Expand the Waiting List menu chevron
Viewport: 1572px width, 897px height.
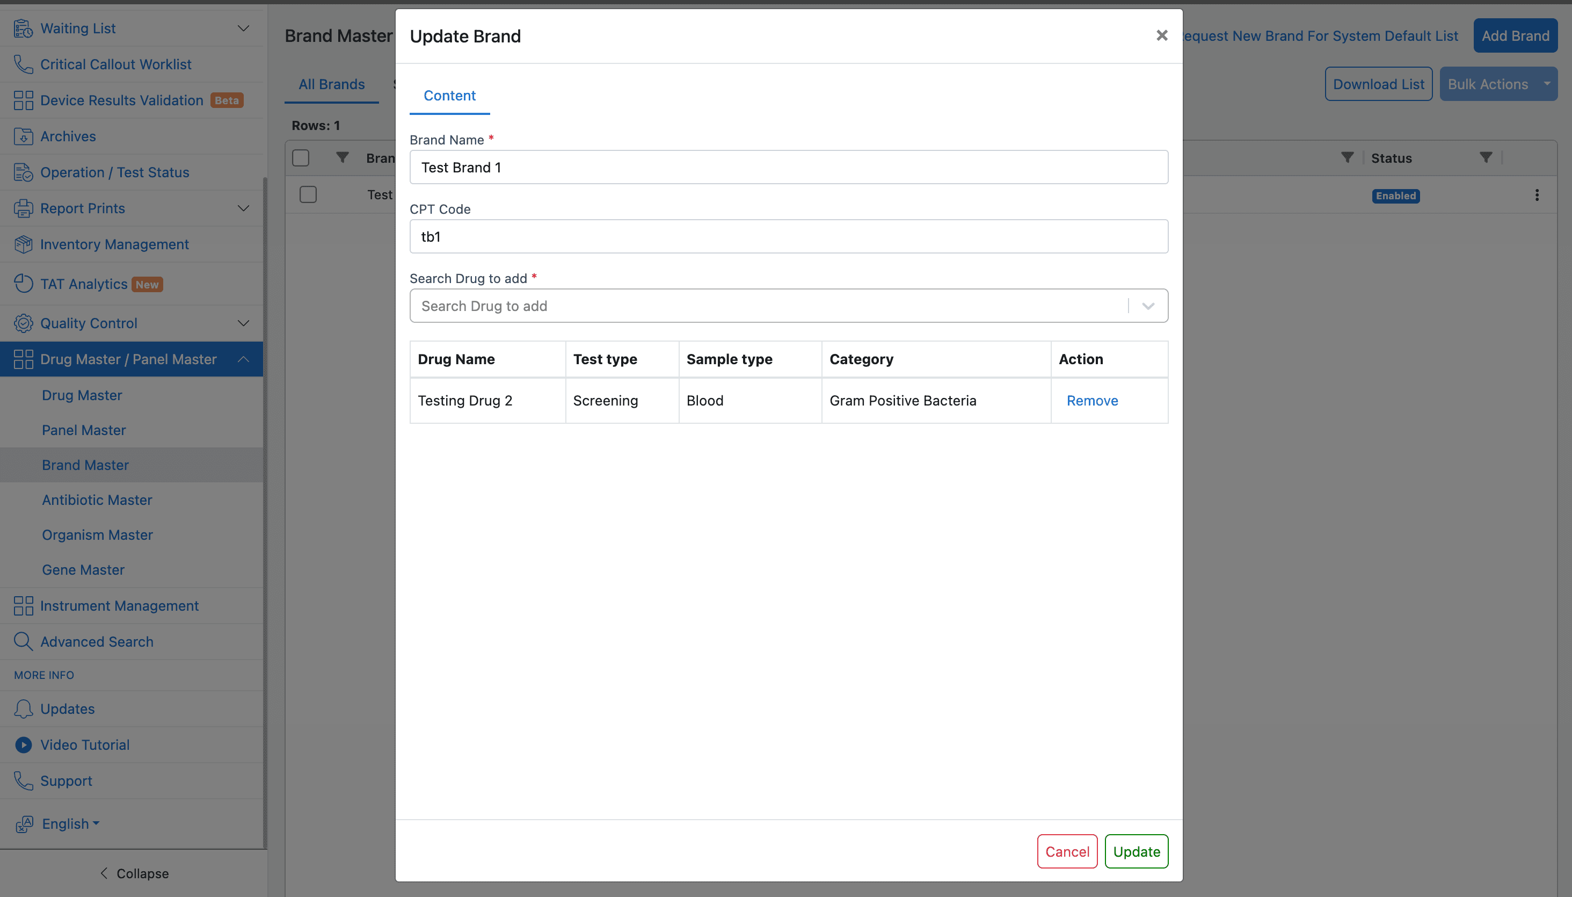click(x=244, y=28)
